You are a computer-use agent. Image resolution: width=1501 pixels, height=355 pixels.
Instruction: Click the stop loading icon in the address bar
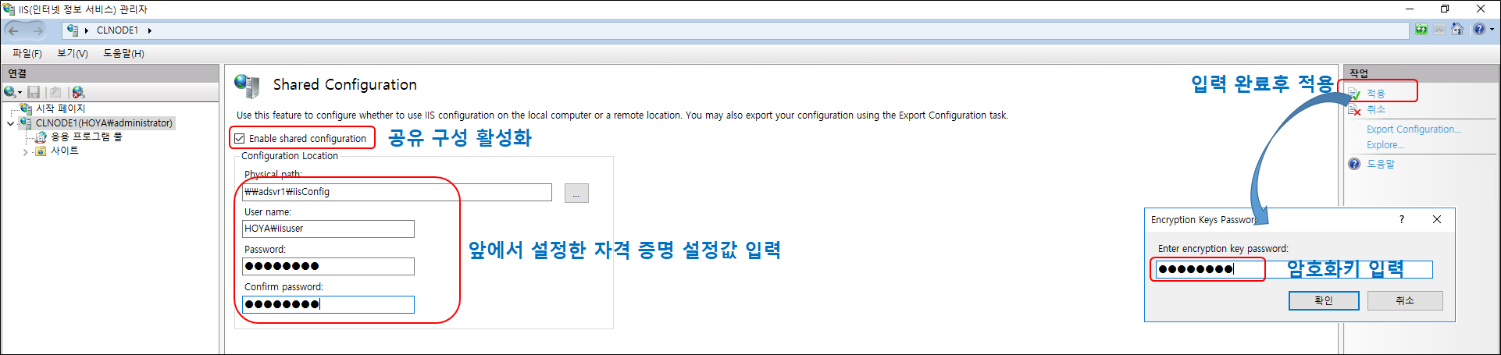[1439, 30]
